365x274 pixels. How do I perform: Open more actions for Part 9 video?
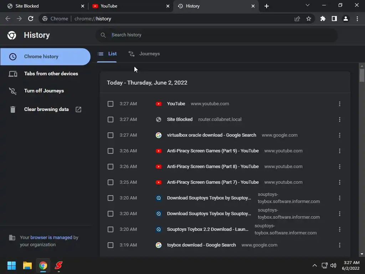point(340,151)
